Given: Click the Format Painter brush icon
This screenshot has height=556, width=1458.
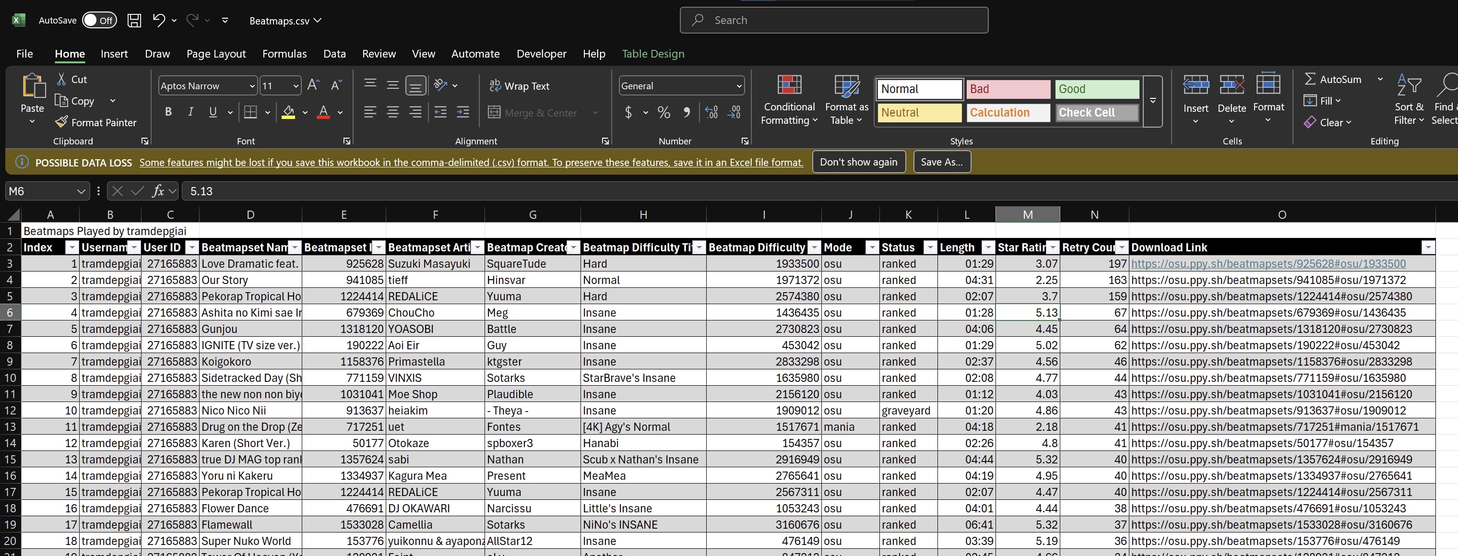Looking at the screenshot, I should coord(61,122).
